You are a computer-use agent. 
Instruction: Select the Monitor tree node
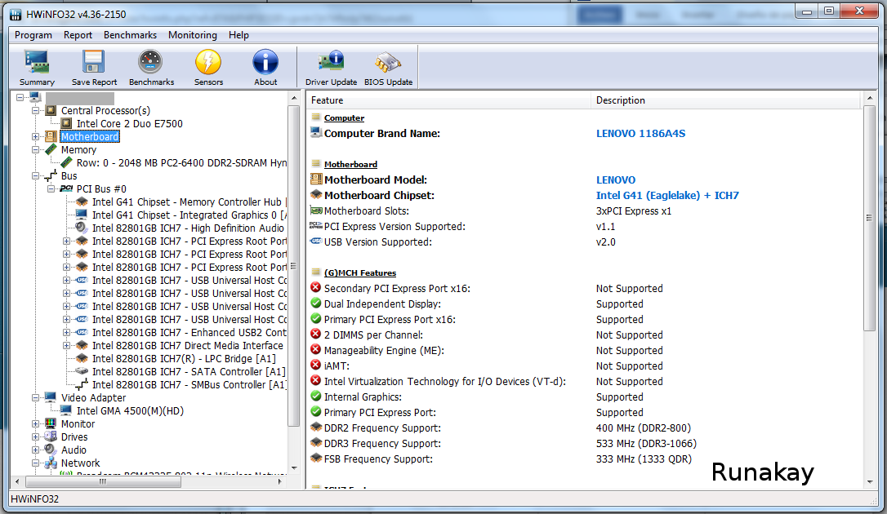pos(78,423)
